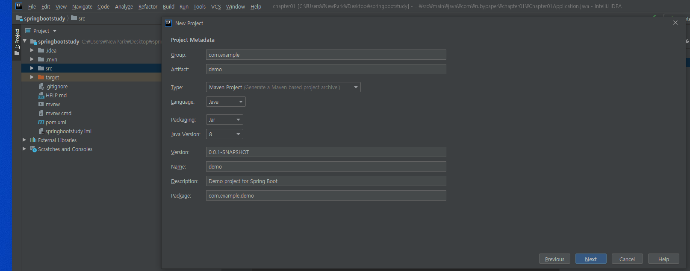The width and height of the screenshot is (690, 271).
Task: Open the View menu
Action: 61,6
